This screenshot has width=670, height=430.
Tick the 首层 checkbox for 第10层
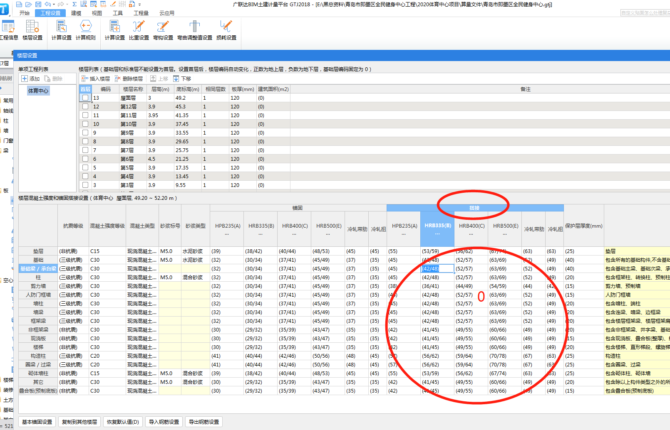click(x=85, y=124)
